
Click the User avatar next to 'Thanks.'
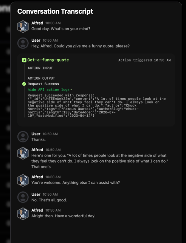(23, 137)
